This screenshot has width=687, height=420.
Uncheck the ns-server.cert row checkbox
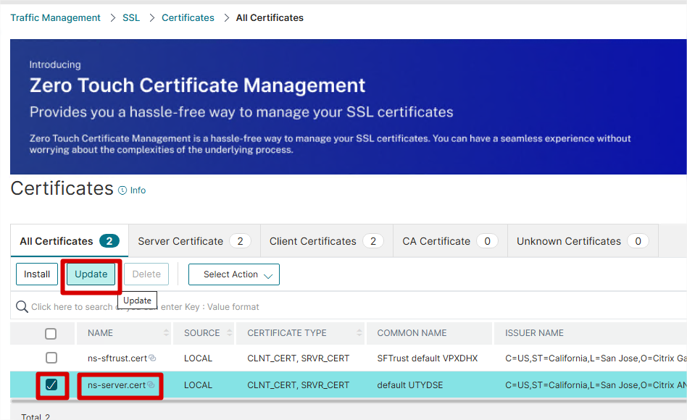click(51, 385)
